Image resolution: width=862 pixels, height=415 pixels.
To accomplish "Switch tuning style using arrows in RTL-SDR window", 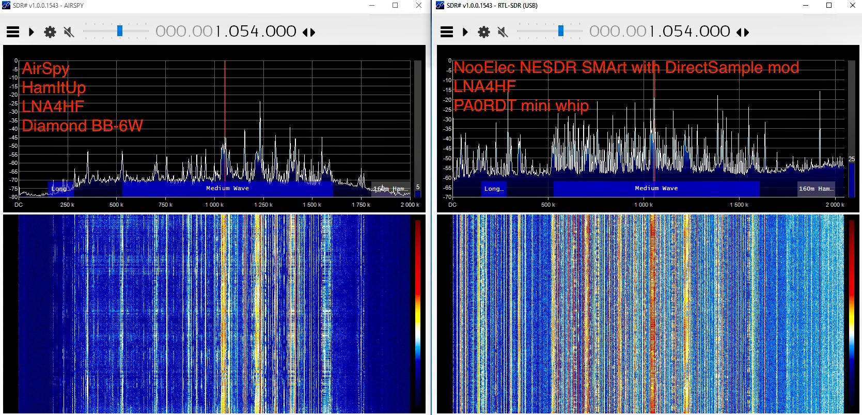I will tap(743, 33).
